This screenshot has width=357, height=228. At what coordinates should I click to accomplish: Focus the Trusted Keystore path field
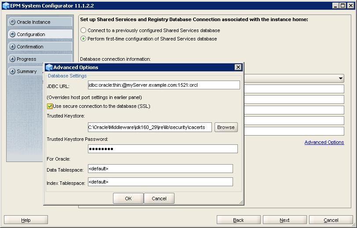point(149,127)
